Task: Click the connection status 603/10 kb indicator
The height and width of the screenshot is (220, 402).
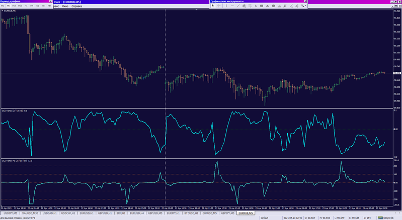Action: click(385, 218)
